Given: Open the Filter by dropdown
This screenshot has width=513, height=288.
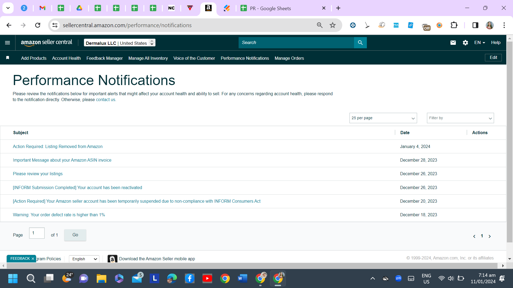Looking at the screenshot, I should [x=460, y=118].
